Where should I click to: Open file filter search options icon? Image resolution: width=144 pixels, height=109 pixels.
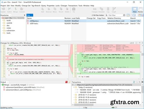click(107, 15)
